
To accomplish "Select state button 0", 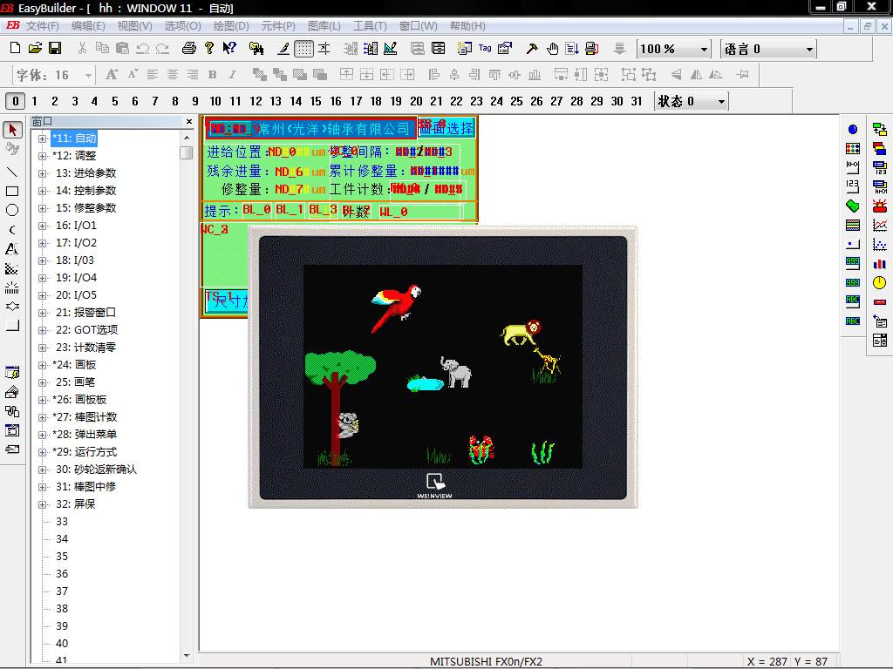I will click(16, 101).
